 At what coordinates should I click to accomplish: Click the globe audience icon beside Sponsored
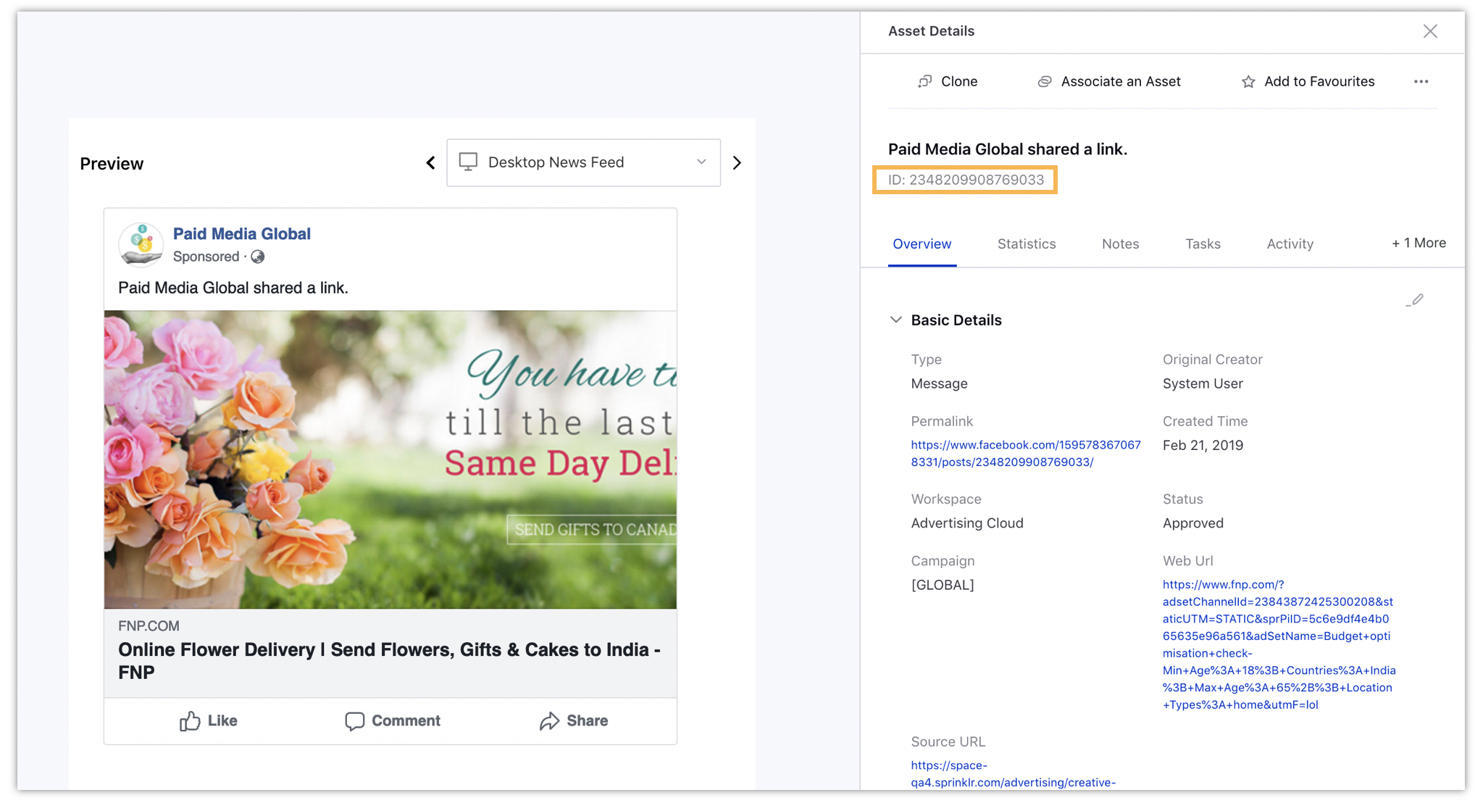pyautogui.click(x=257, y=257)
